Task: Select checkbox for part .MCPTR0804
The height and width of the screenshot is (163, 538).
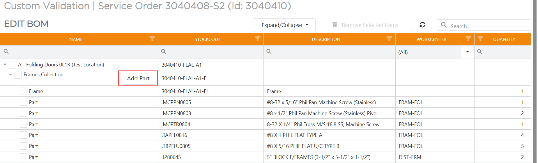Action: pos(24,124)
